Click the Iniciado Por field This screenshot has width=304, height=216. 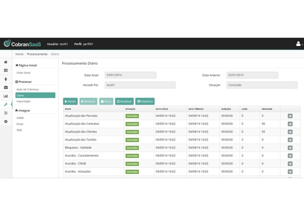tap(140, 85)
